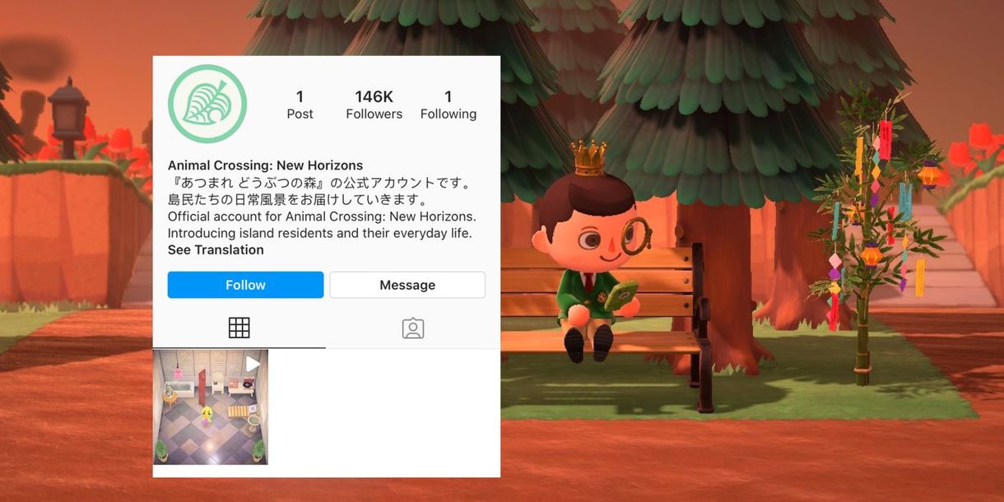Follow the Animal Crossing account
The image size is (1004, 502).
[245, 285]
